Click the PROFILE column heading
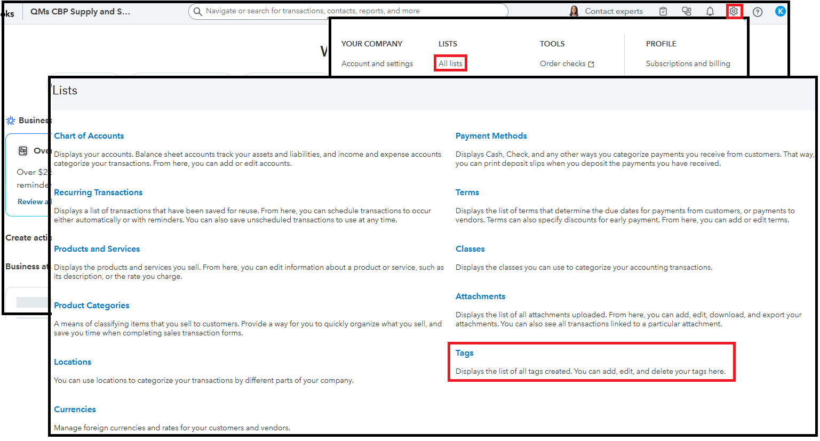Viewport: 820px width, 441px height. [x=661, y=44]
